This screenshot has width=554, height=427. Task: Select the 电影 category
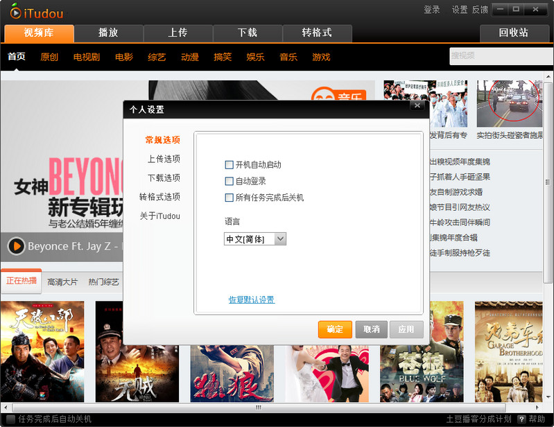pos(124,57)
